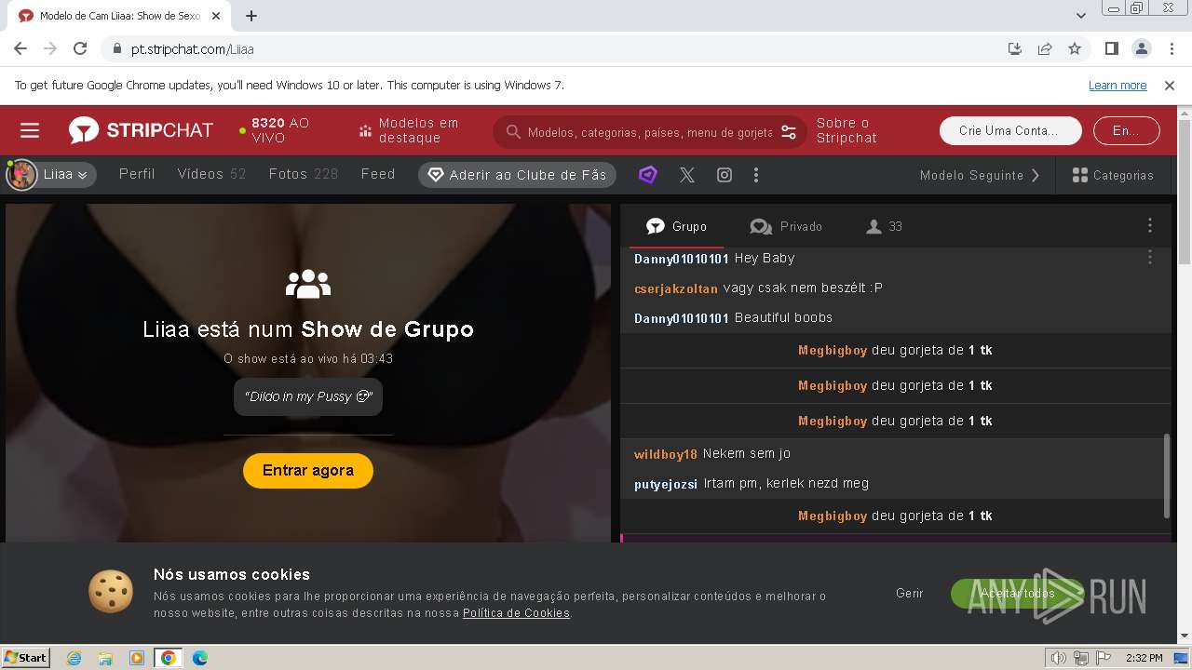Click Gerir cookies option
Screen dimensions: 1192x670
(x=910, y=593)
